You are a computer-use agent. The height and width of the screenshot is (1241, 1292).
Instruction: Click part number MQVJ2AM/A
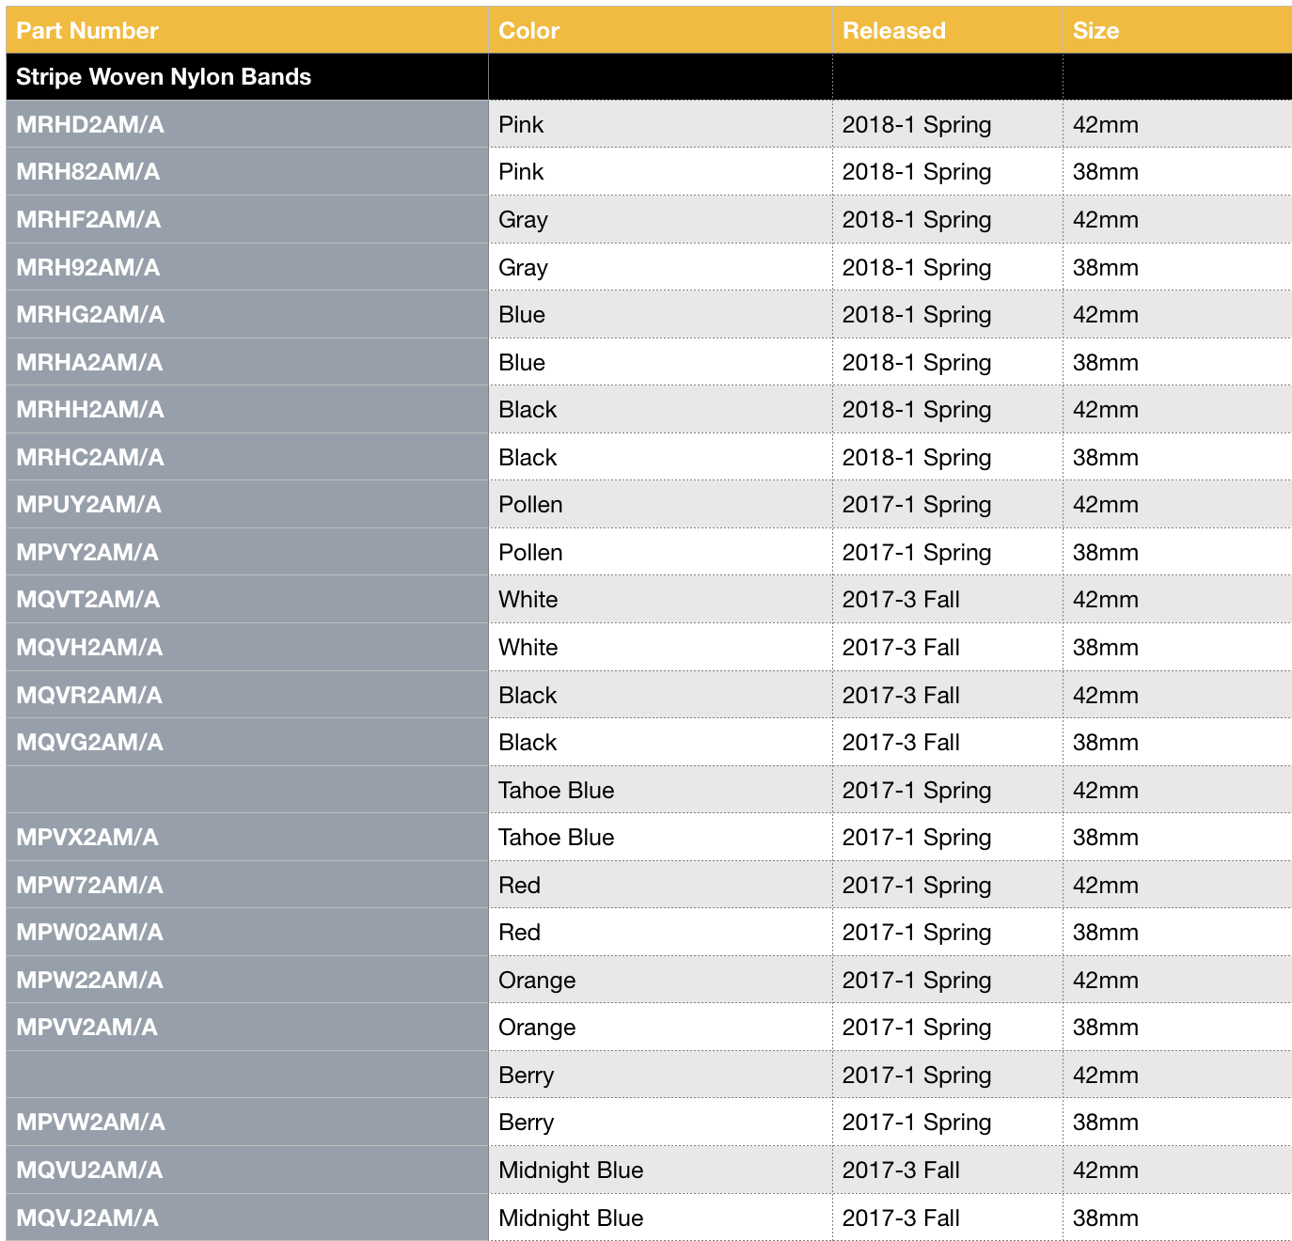click(87, 1218)
